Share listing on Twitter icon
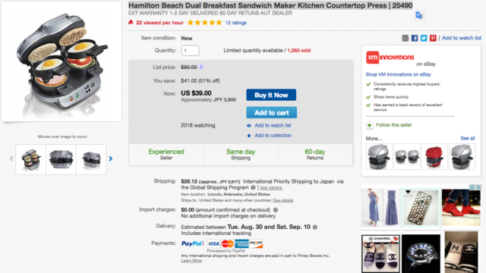The width and height of the screenshot is (486, 273). 424,38
